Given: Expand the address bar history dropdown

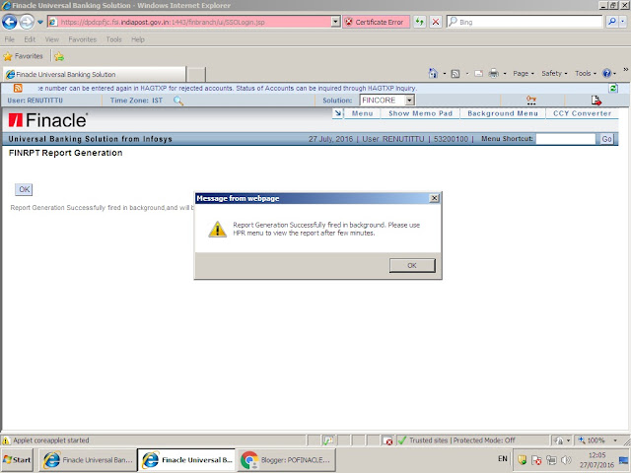Looking at the screenshot, I should tap(336, 22).
